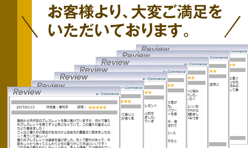Open the e-Commerce label on the front card
Viewport: 248px width, 148px height.
(108, 94)
